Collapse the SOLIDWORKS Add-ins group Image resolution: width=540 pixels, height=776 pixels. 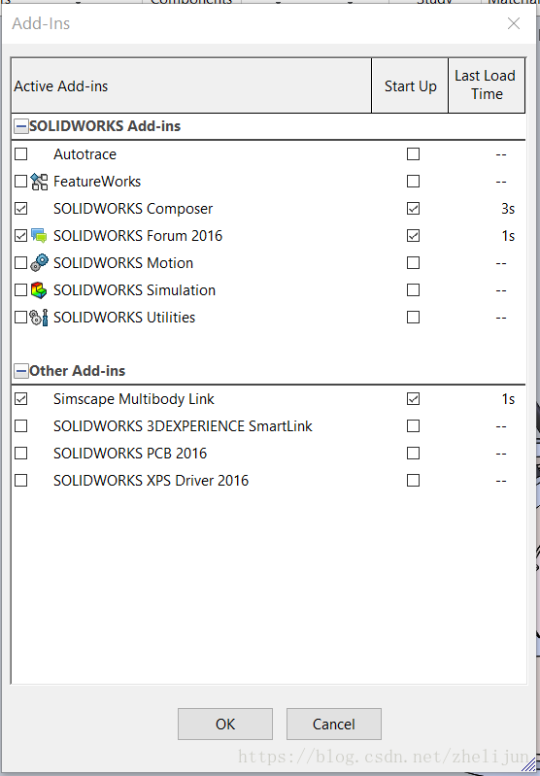tap(20, 126)
